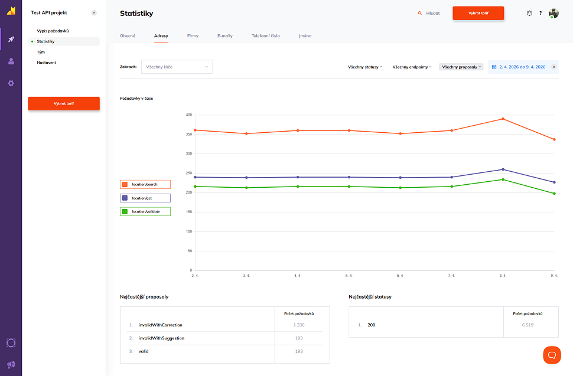Open the Všechny endpointy dropdown
The height and width of the screenshot is (376, 573).
click(411, 67)
